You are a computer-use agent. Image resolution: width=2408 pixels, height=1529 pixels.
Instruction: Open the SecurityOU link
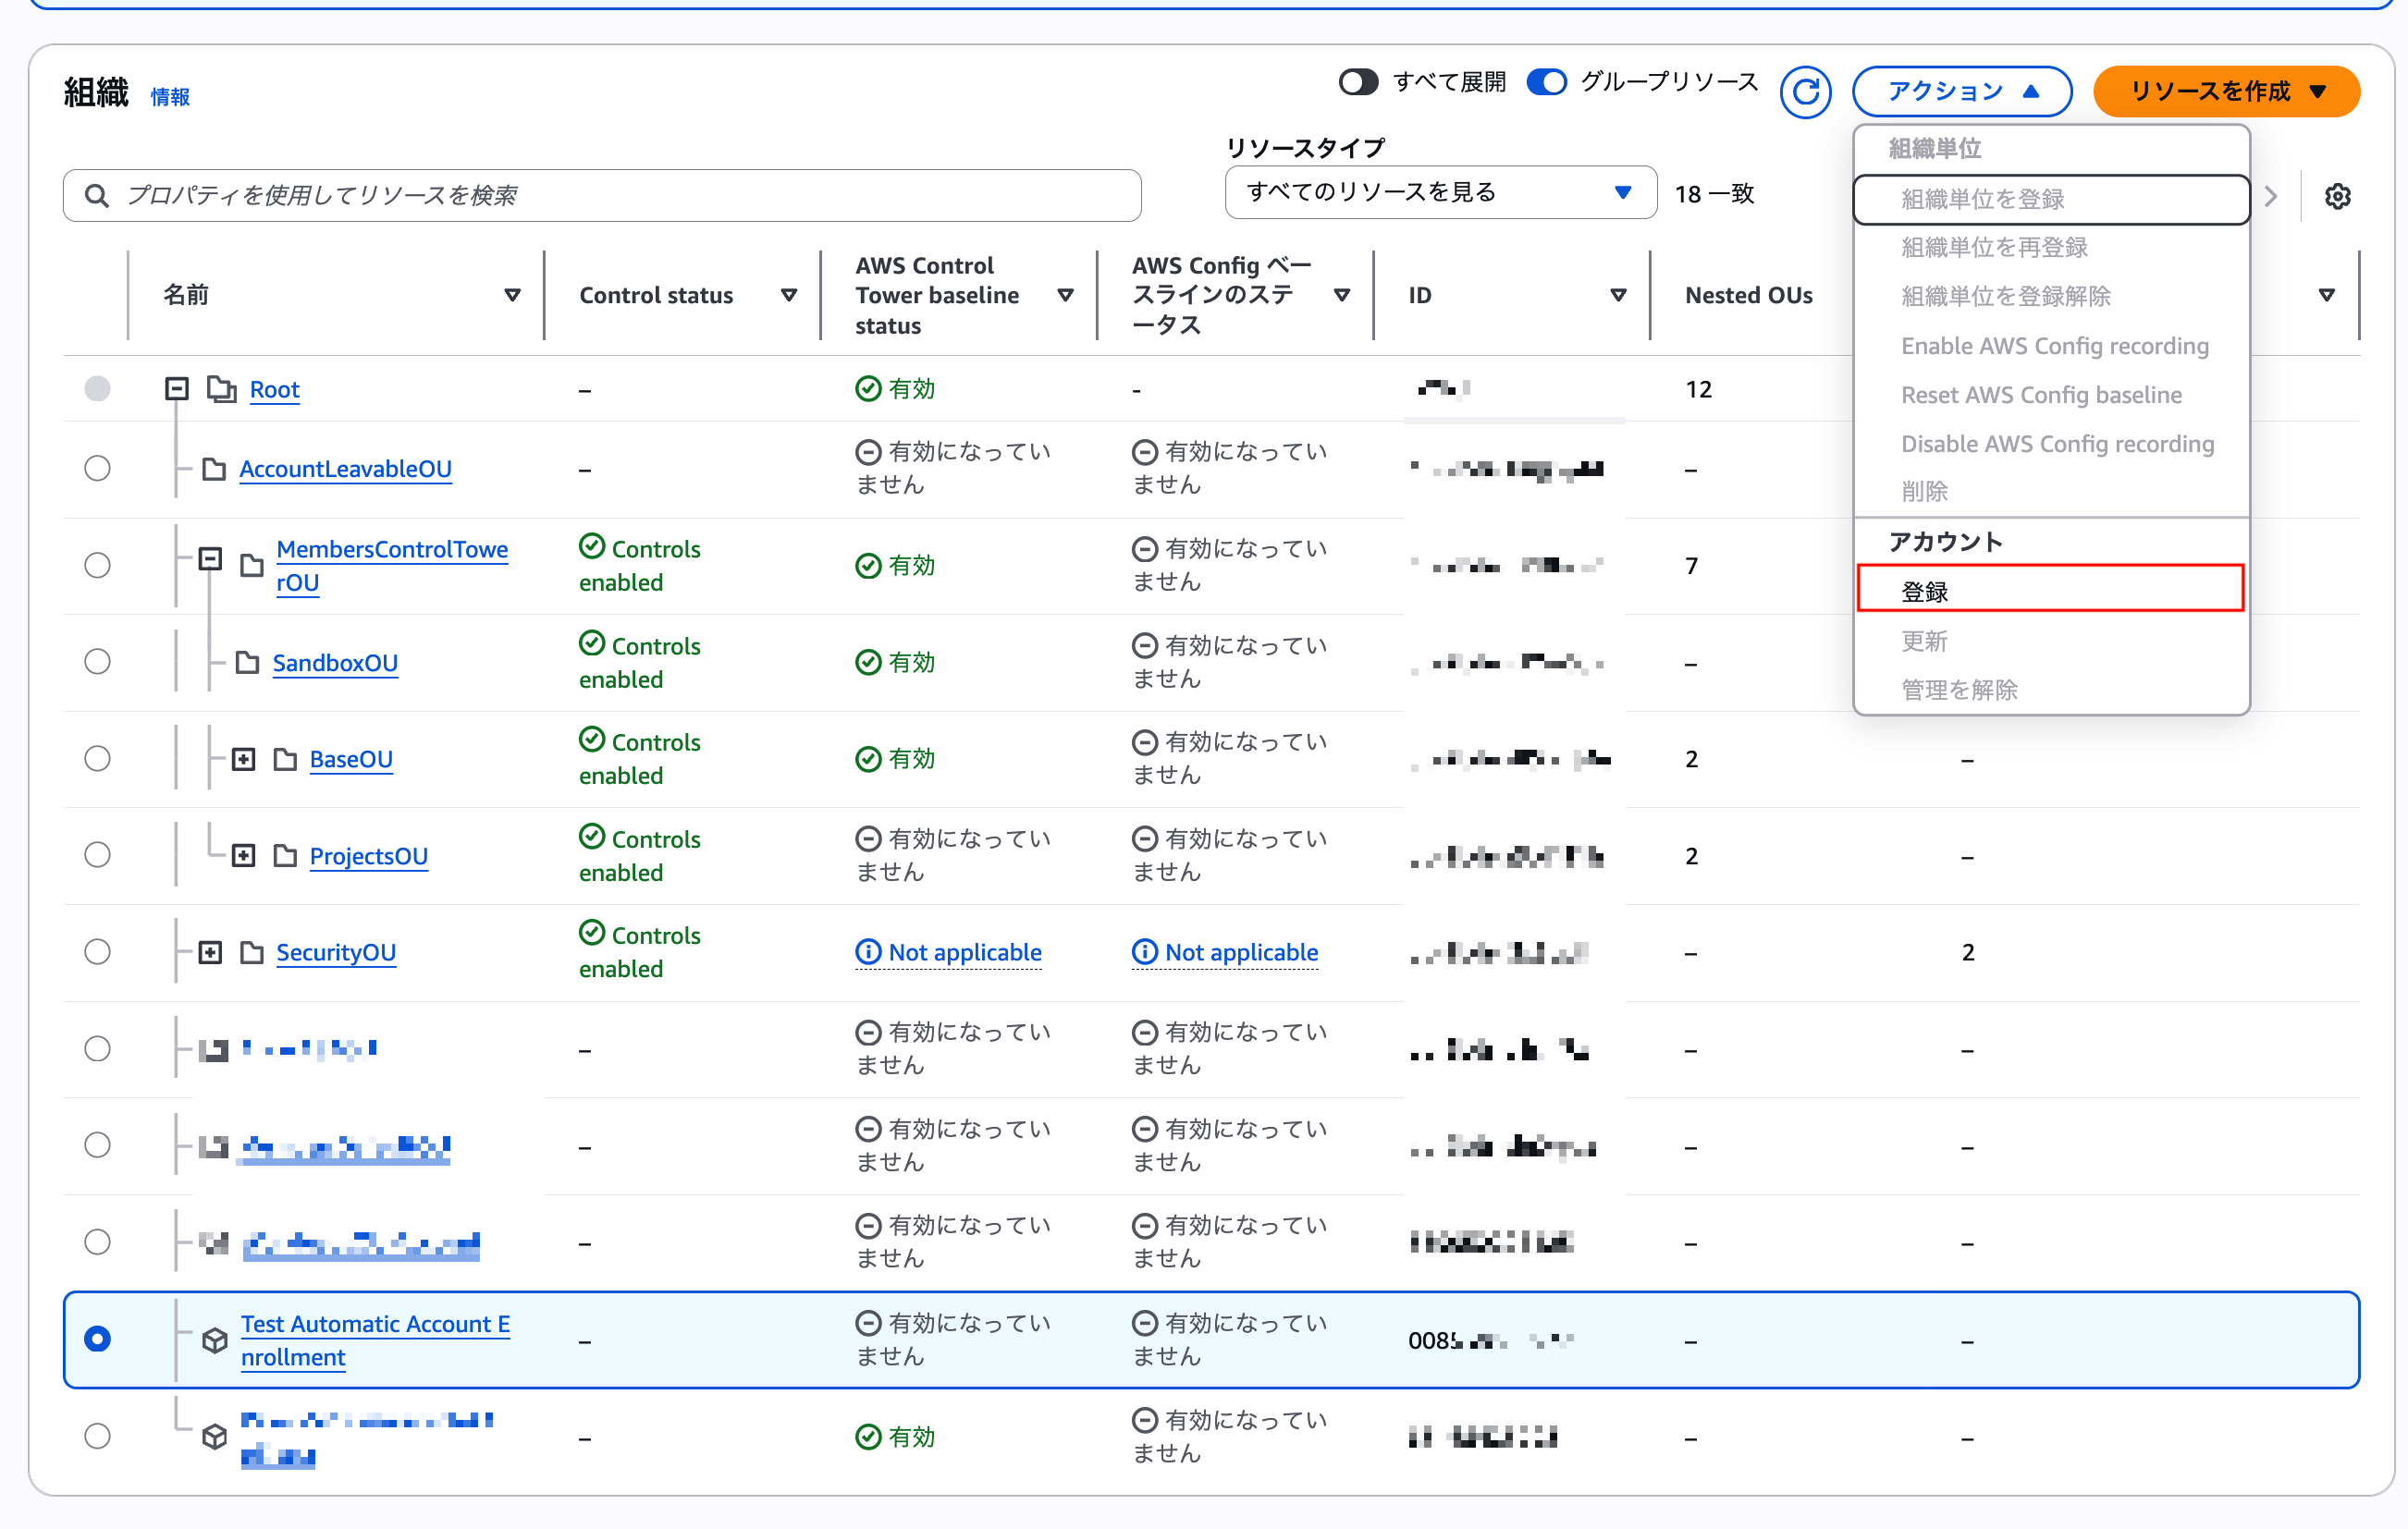[x=335, y=951]
